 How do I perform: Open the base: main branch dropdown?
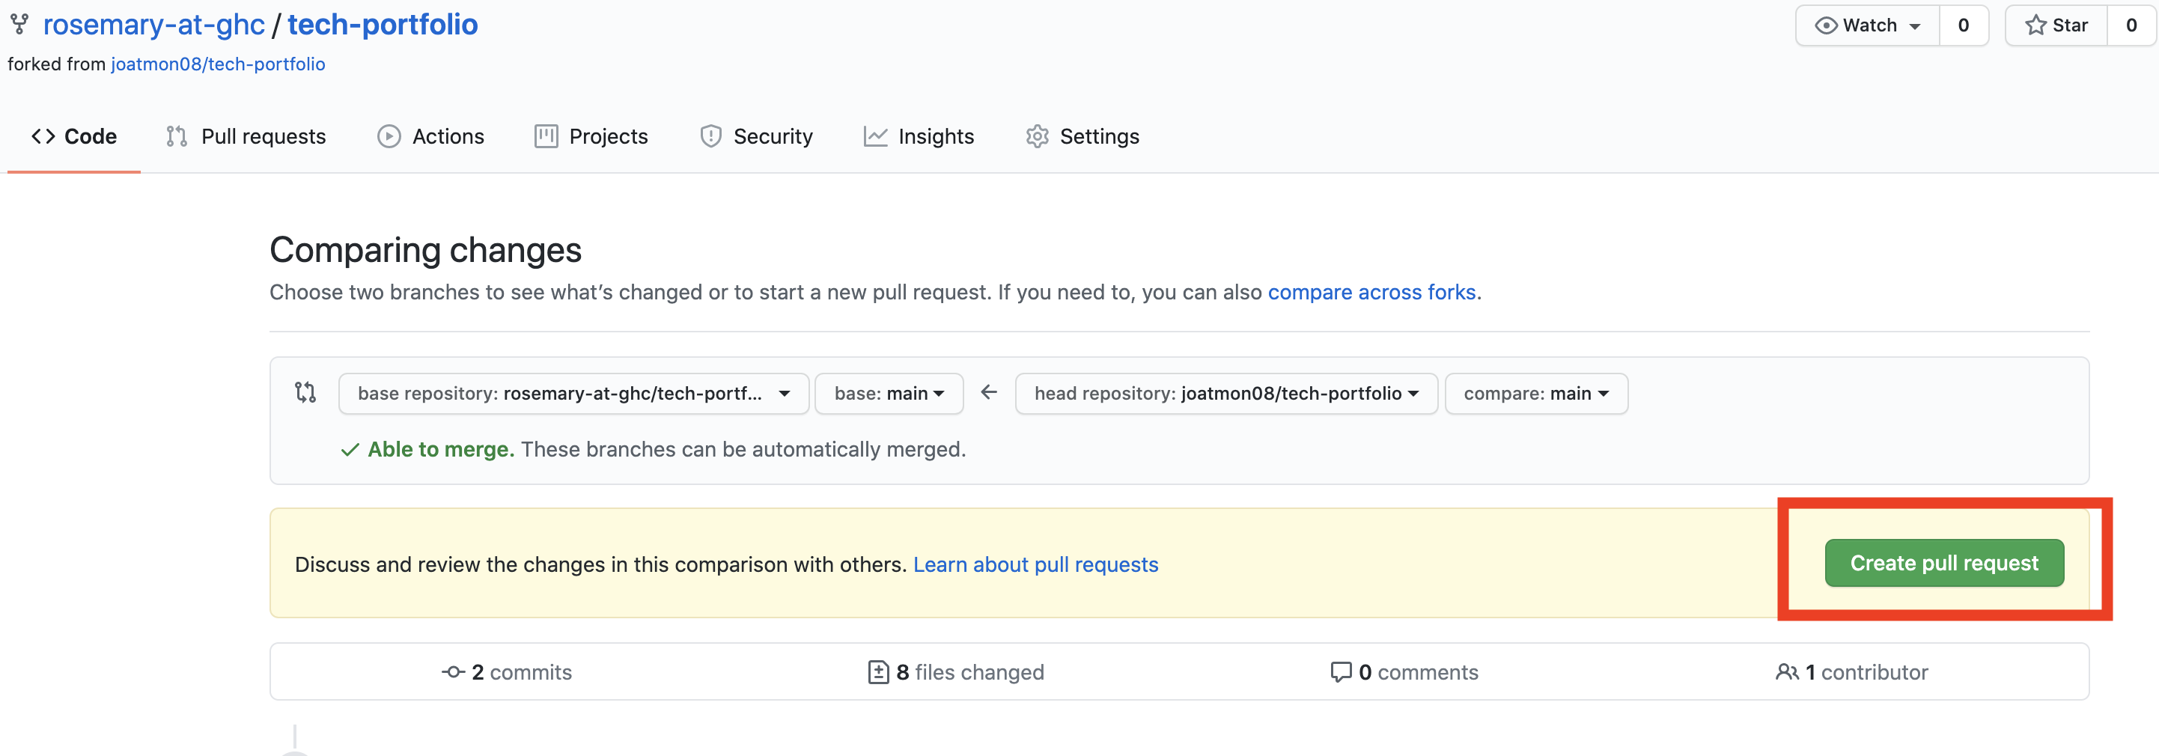889,393
